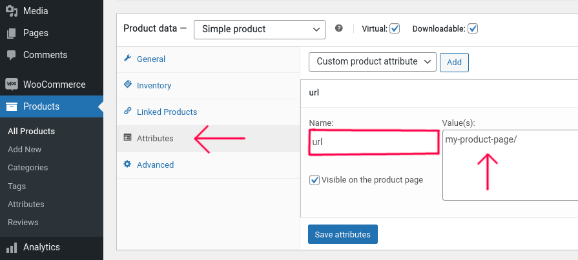Screen dimensions: 578x260
Task: Open Attributes link in Products submenu
Action: pyautogui.click(x=26, y=204)
